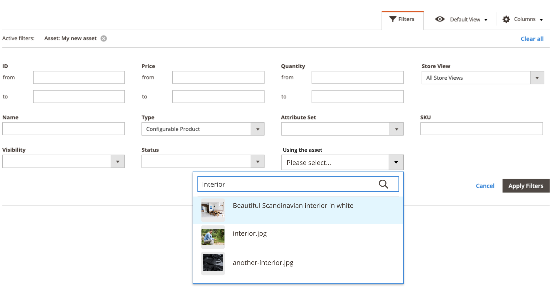Remove the 'My new asset' active filter
This screenshot has height=296, width=556.
pyautogui.click(x=104, y=39)
